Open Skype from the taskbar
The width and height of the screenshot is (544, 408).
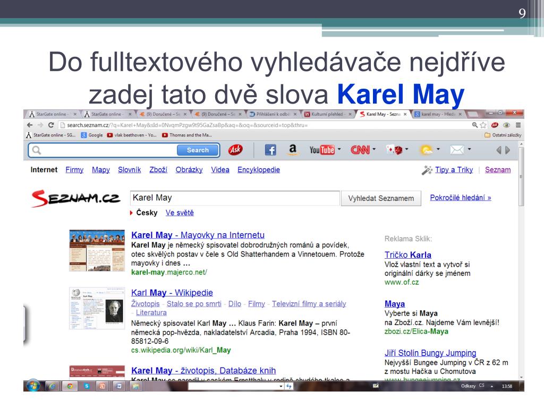[87, 386]
